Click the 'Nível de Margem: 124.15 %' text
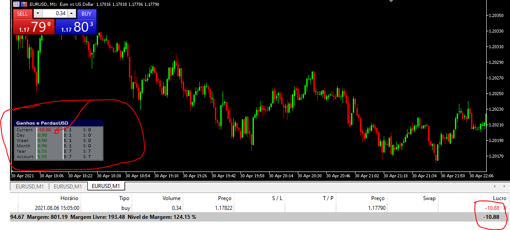Screen dimensions: 510x230 pyautogui.click(x=162, y=217)
